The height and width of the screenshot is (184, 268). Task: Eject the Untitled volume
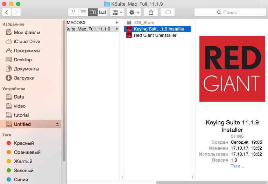[57, 124]
